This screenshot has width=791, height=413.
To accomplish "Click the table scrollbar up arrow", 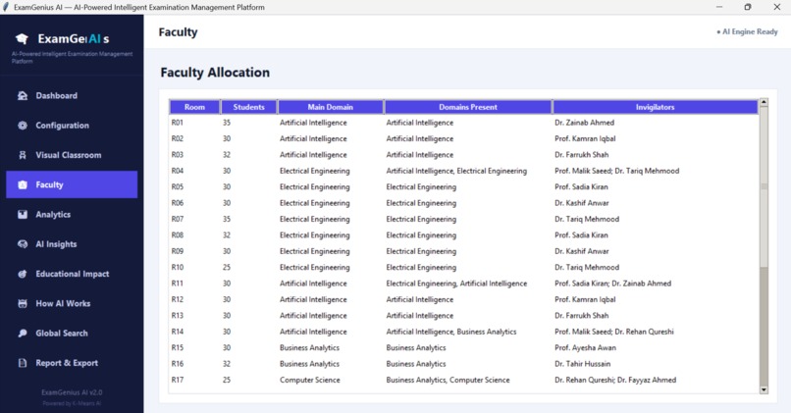I will pyautogui.click(x=764, y=102).
